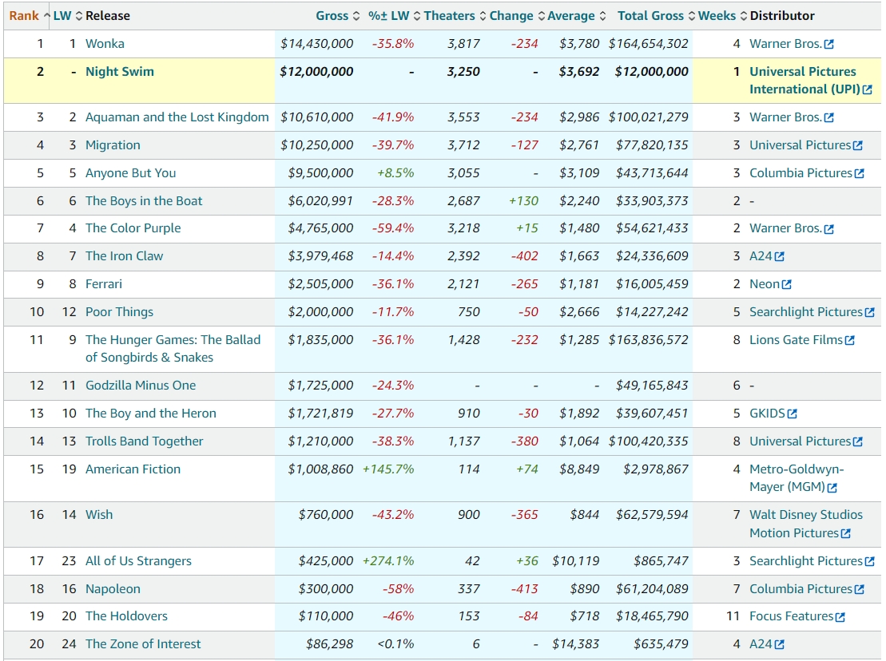The width and height of the screenshot is (886, 661).
Task: Click external link icon next to Universal Pictures in Migration row
Action: point(858,145)
